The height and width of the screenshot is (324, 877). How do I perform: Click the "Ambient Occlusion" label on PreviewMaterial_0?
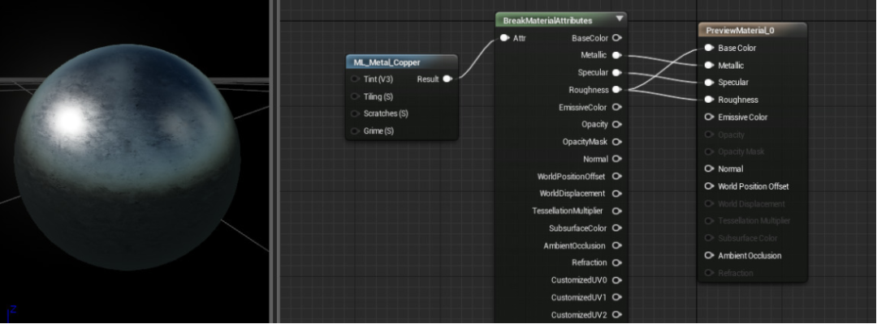(x=750, y=255)
